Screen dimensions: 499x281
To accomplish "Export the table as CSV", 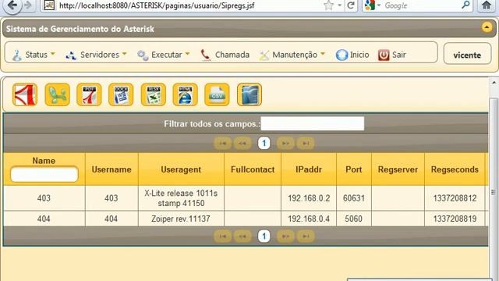I will pos(217,94).
